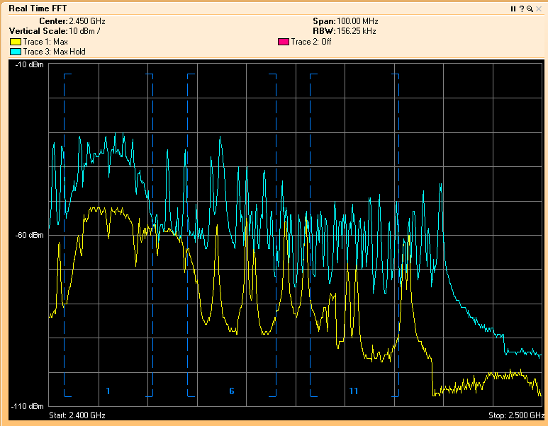Pause the Real Time FFT display
The image size is (548, 426).
(513, 8)
